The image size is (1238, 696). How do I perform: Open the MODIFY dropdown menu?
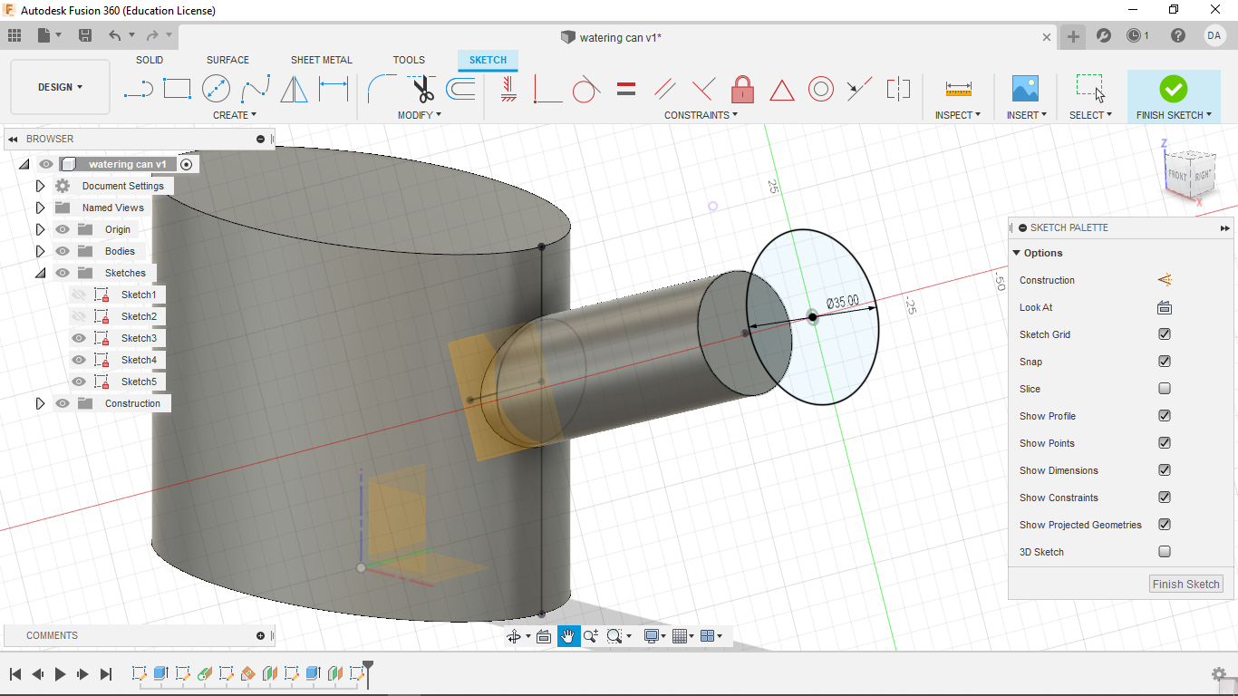click(x=420, y=115)
